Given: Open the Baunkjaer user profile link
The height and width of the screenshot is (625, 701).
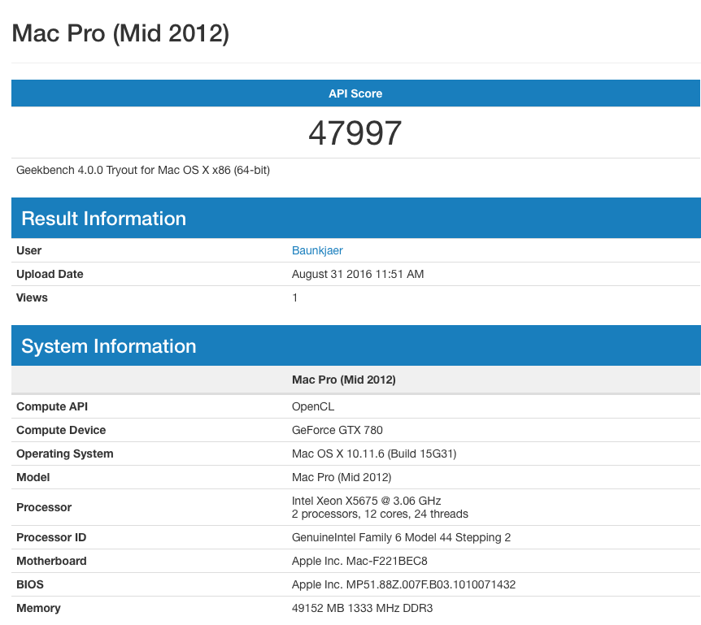Looking at the screenshot, I should (317, 250).
